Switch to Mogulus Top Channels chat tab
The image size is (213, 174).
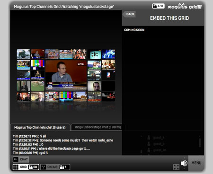[x=40, y=127]
